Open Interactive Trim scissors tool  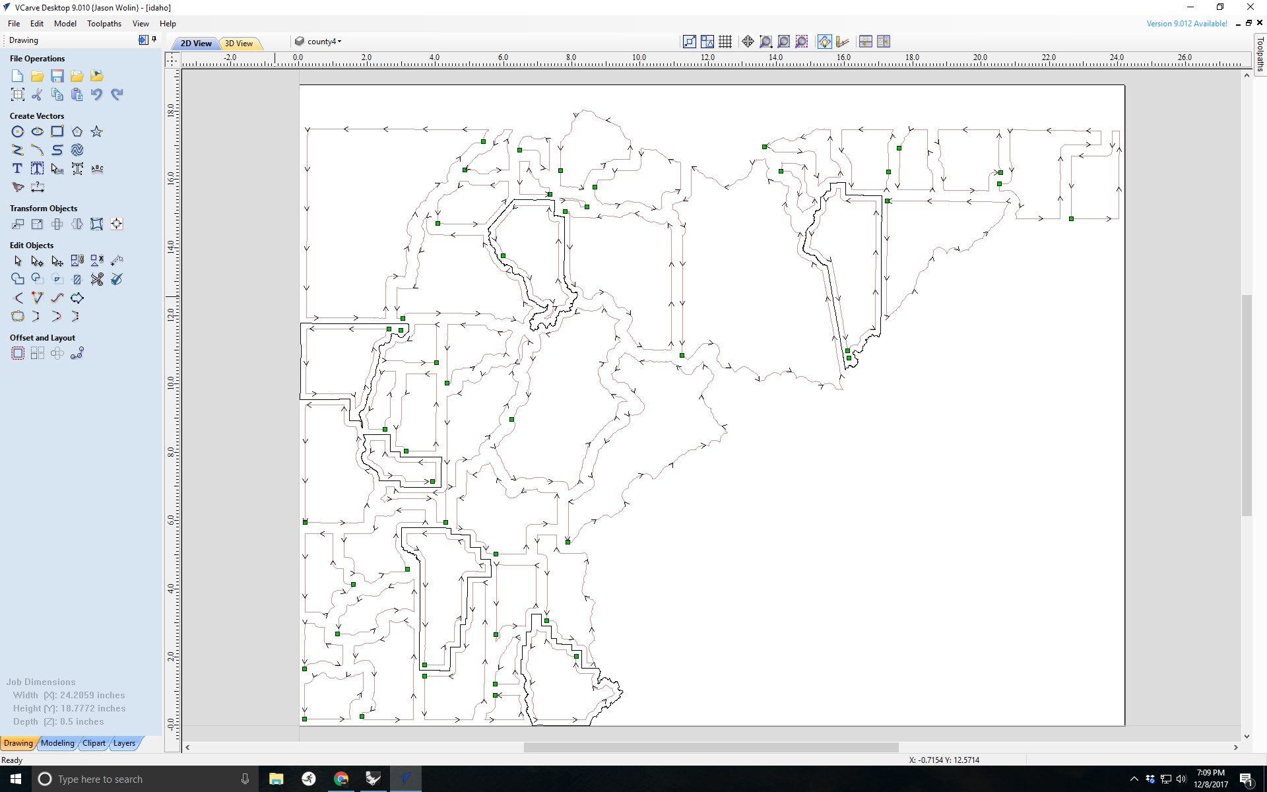[97, 279]
